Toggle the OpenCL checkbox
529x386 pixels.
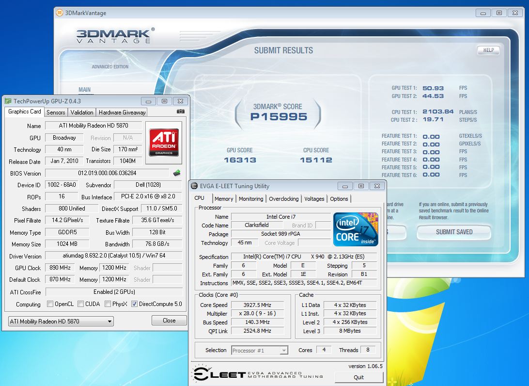click(x=50, y=304)
